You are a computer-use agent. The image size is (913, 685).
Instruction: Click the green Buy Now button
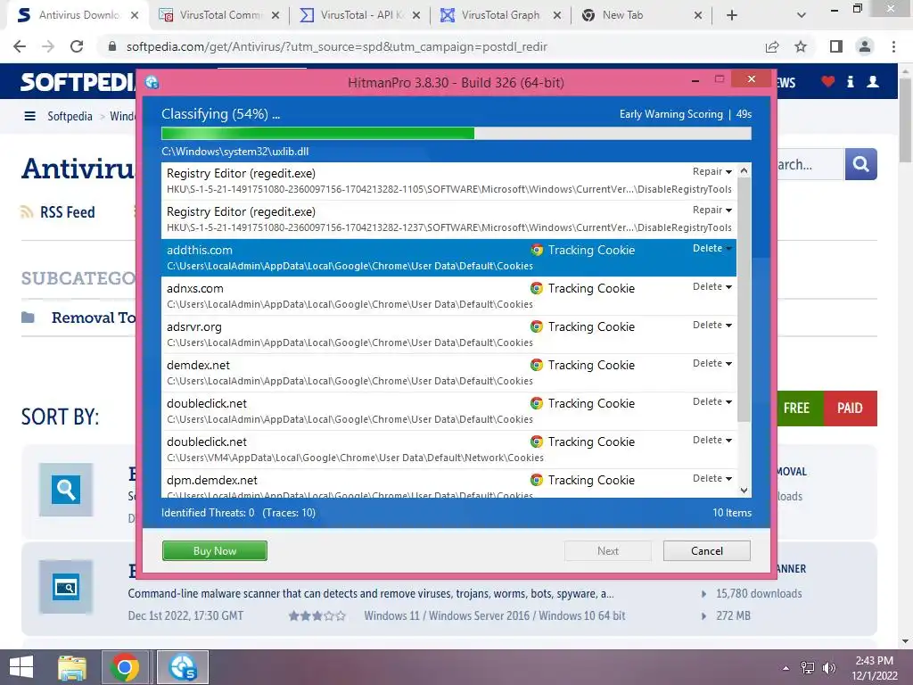[x=215, y=550]
